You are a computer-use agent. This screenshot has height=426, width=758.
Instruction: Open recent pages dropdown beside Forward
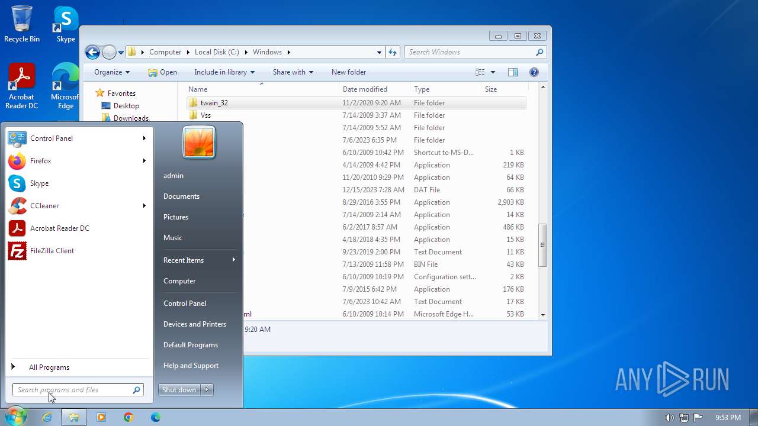click(x=121, y=52)
